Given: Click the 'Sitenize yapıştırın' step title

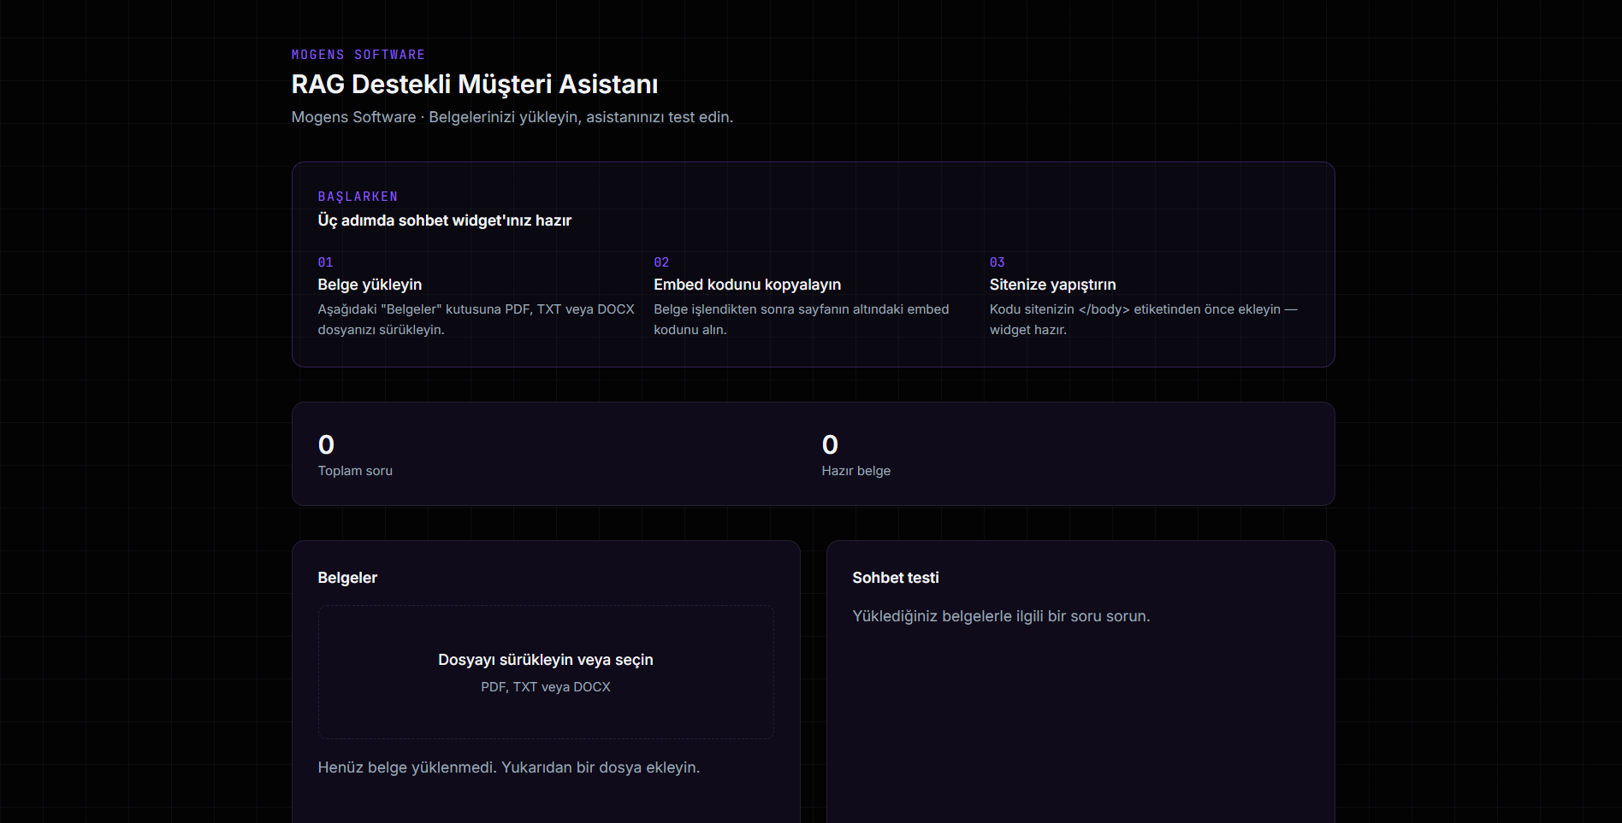Looking at the screenshot, I should [x=1053, y=285].
